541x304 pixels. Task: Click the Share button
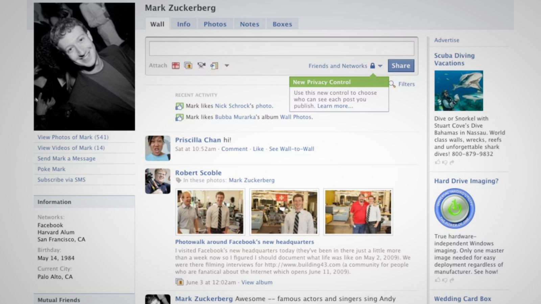tap(401, 66)
